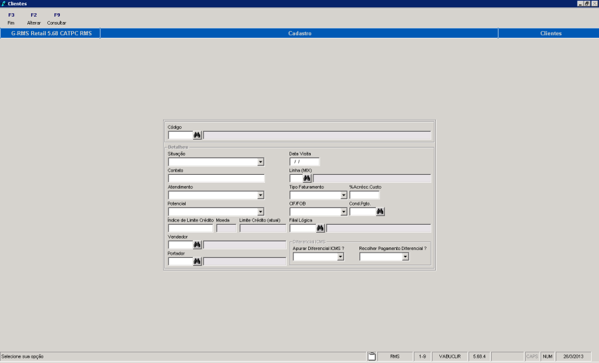Viewport: 599px width, 363px height.
Task: Open the Vendedor binoculars lookup
Action: (x=197, y=245)
